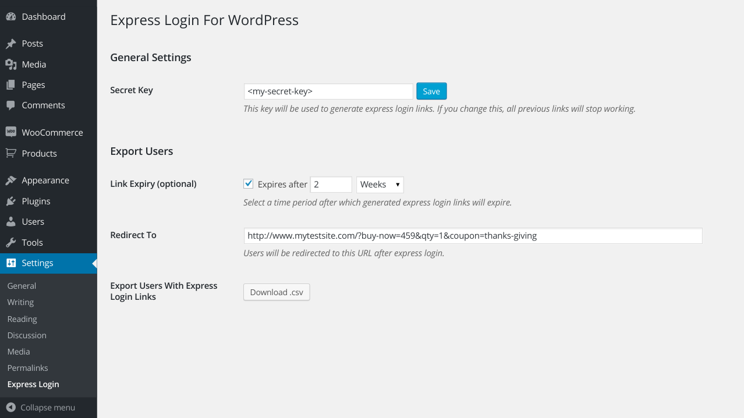Open the Reading settings submenu
Image resolution: width=744 pixels, height=418 pixels.
22,319
